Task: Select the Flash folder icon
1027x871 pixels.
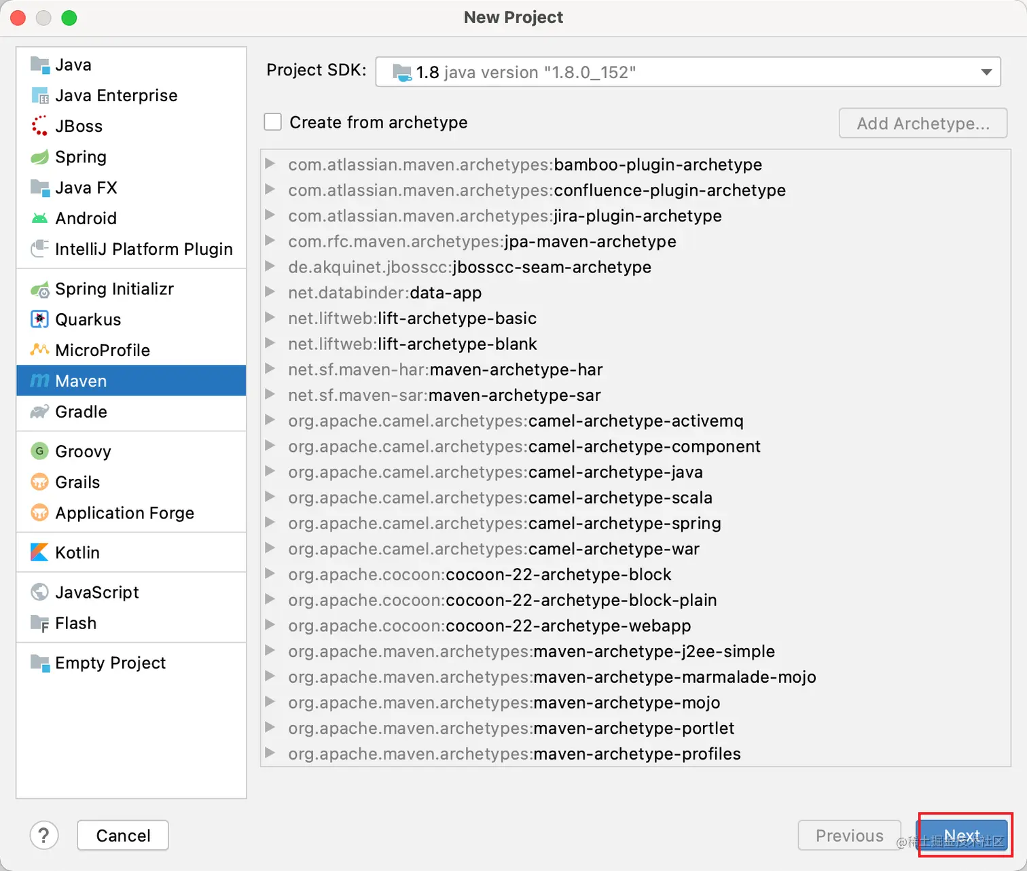Action: click(x=40, y=623)
